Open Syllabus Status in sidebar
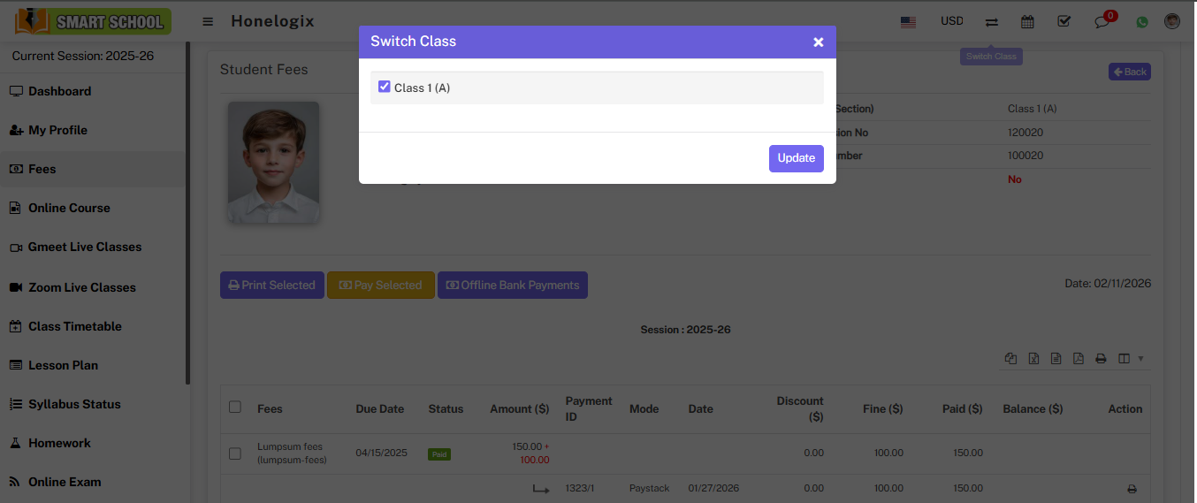The height and width of the screenshot is (503, 1197). click(74, 404)
